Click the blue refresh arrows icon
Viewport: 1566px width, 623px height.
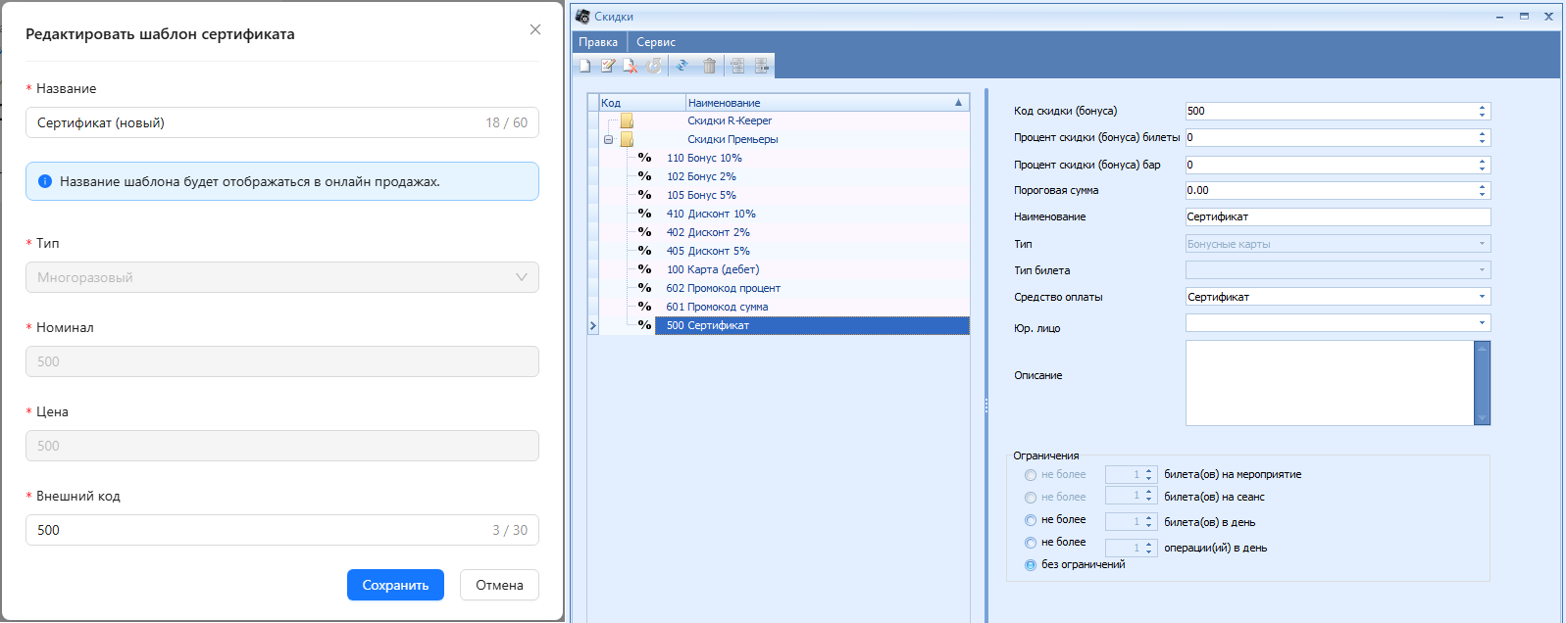pos(682,67)
